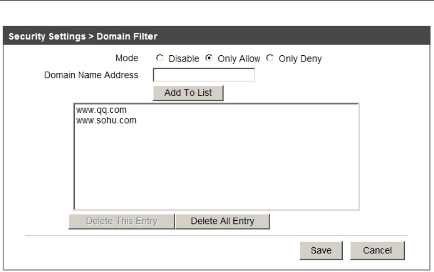Click the "Security Settings" breadcrumb text
Image resolution: width=434 pixels, height=272 pixels.
(x=46, y=37)
